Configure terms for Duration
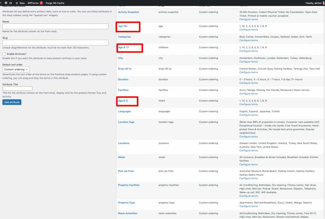Image resolution: width=325 pixels, height=219 pixels. click(249, 83)
